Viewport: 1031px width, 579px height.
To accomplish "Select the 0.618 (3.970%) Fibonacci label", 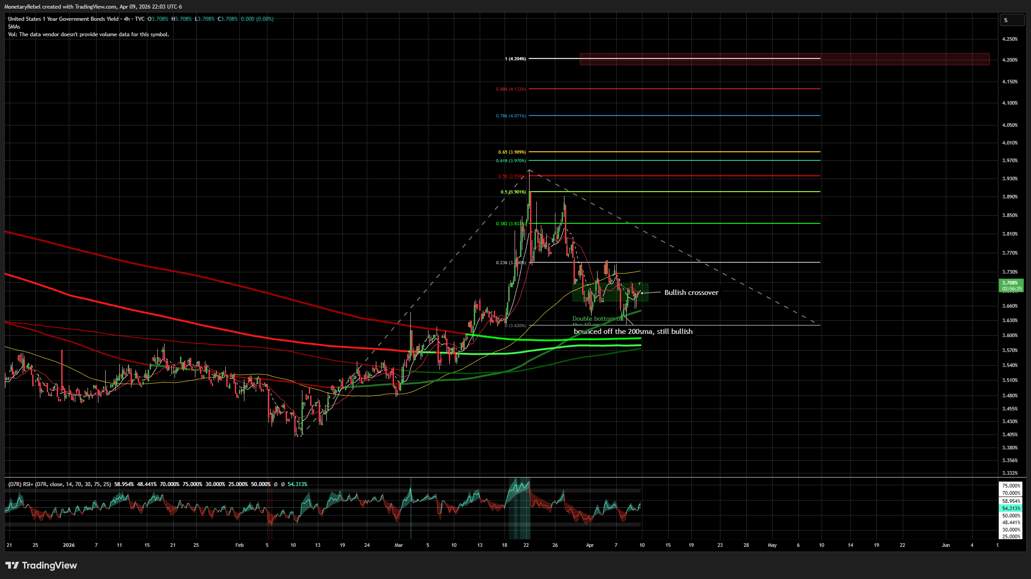I will [511, 161].
